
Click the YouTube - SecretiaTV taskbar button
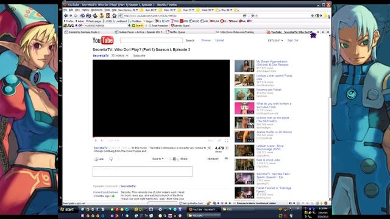tap(204, 209)
